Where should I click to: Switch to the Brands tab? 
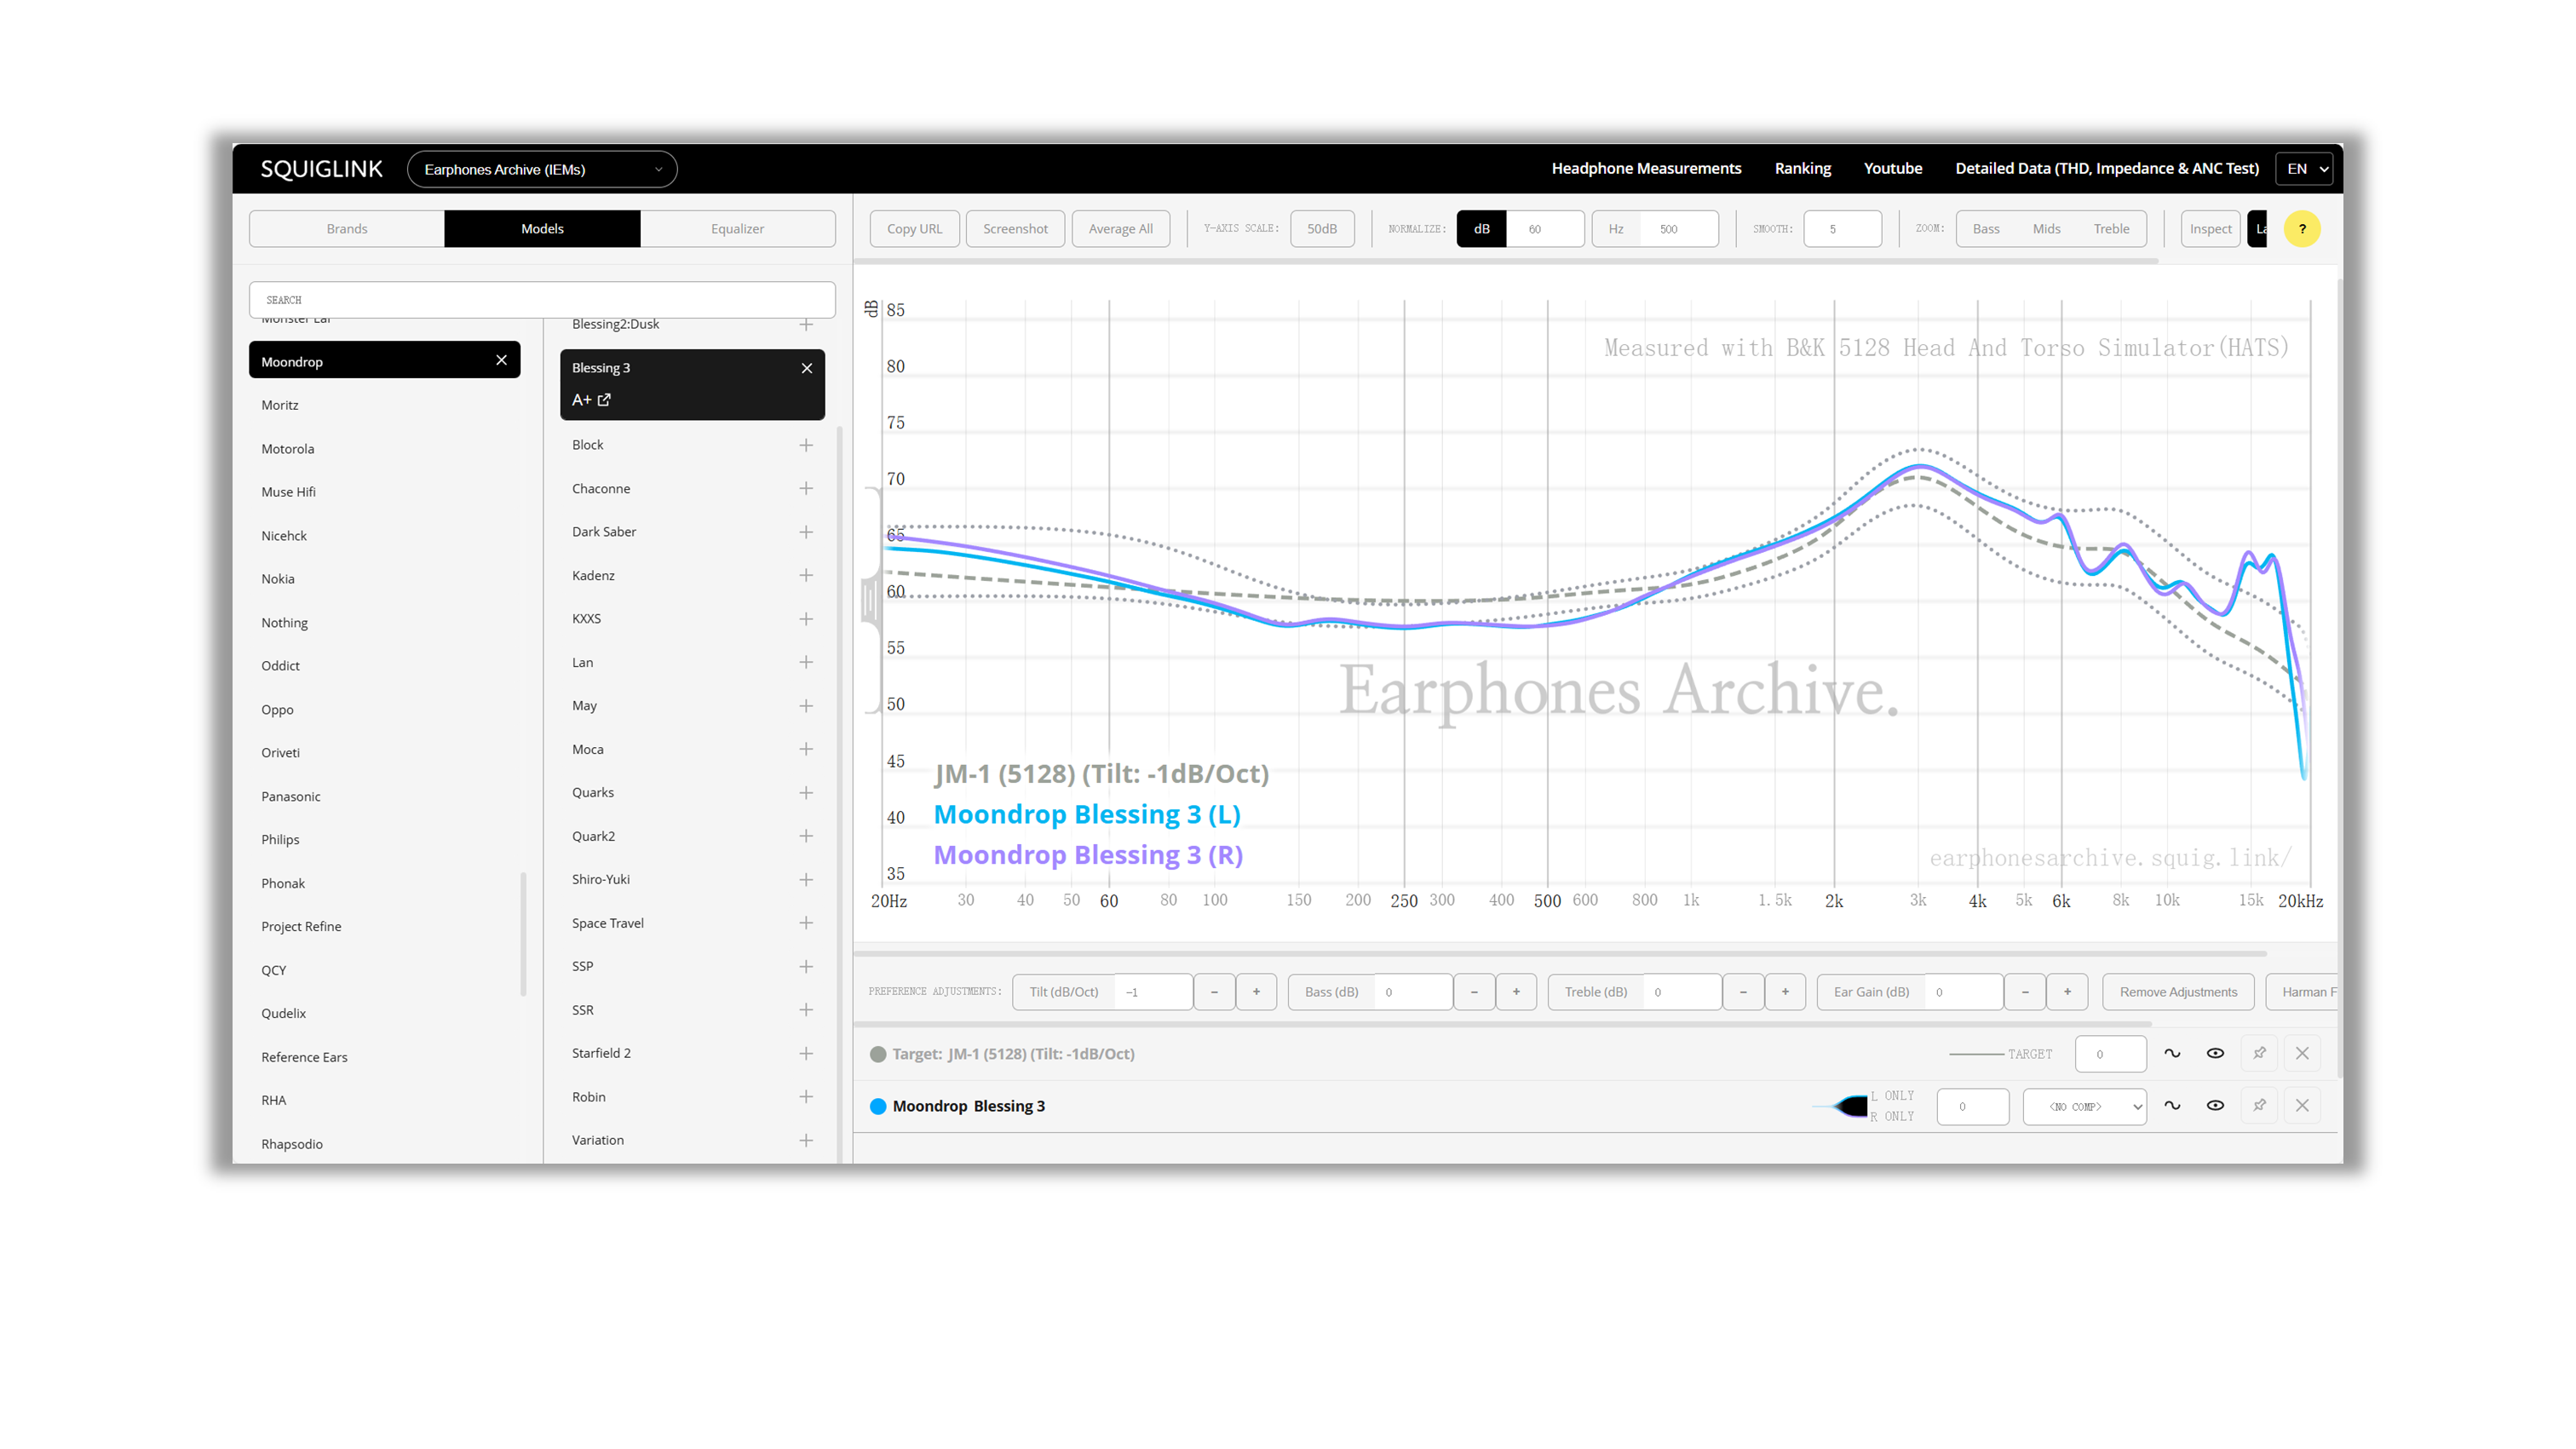347,229
